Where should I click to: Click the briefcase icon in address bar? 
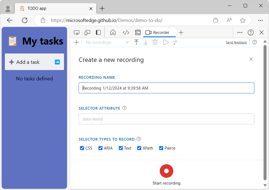(216, 20)
